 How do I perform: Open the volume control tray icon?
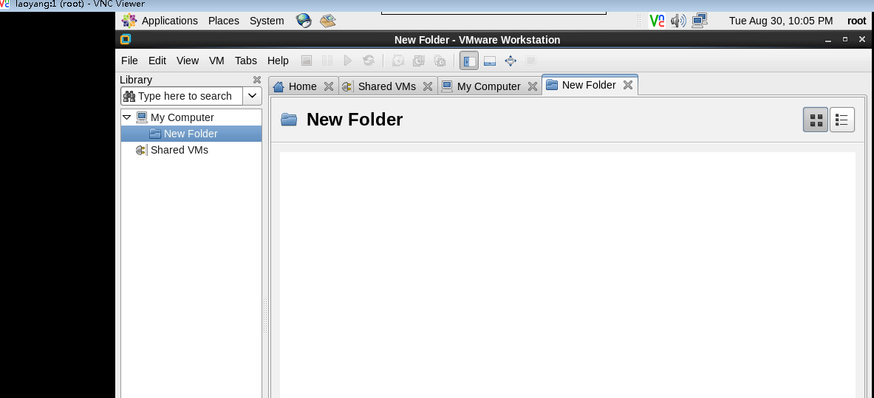coord(677,21)
